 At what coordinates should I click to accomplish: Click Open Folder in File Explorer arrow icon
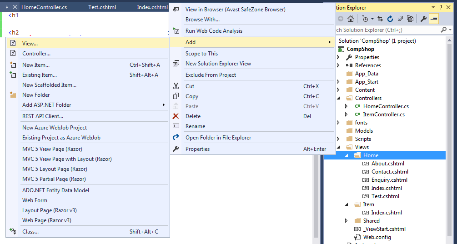(x=176, y=137)
